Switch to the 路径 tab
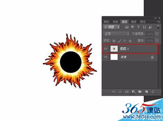163x121 pixels. tap(143, 22)
